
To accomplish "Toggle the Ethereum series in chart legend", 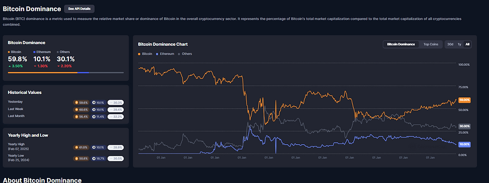I will pos(165,54).
